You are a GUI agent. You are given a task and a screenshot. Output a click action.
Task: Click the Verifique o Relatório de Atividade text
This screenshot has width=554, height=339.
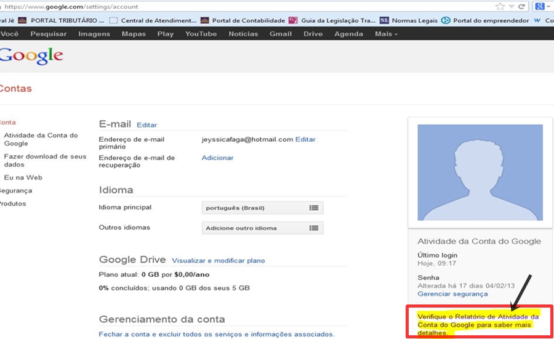(x=478, y=324)
